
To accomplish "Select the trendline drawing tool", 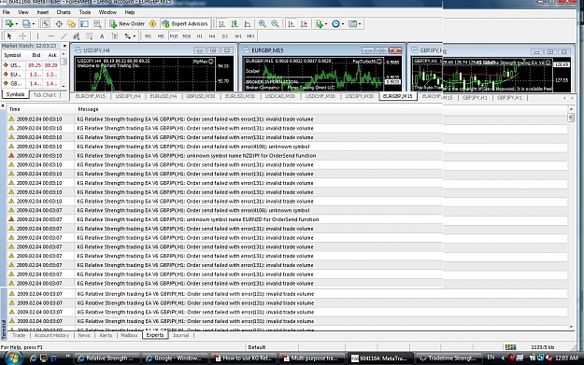I will [64, 36].
